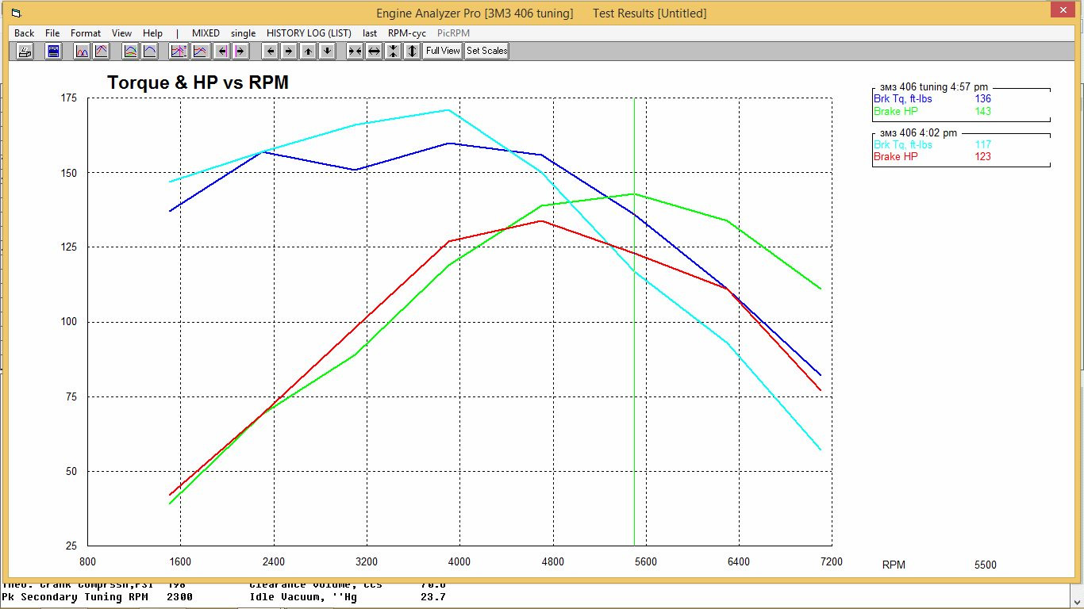1084x609 pixels.
Task: Choose the RPM-cyc menu item
Action: [407, 33]
